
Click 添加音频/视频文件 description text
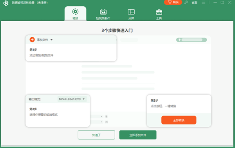pos(42,55)
